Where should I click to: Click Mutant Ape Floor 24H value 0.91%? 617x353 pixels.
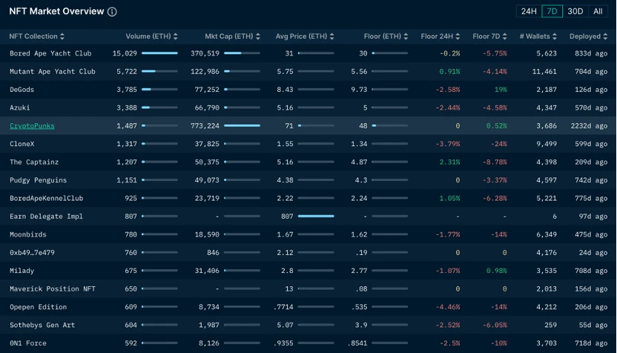pos(449,72)
